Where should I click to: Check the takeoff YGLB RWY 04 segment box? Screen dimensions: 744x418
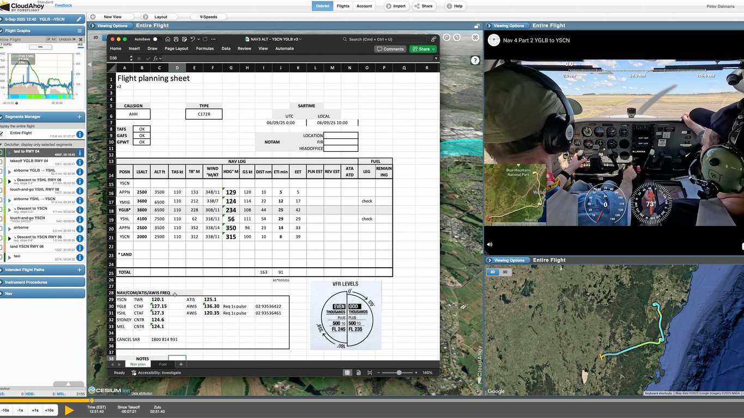(x=2, y=162)
